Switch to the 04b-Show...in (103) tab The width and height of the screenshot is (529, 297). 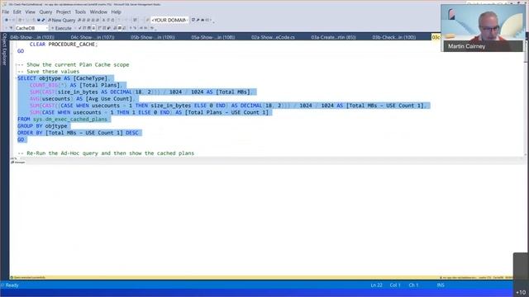click(32, 37)
